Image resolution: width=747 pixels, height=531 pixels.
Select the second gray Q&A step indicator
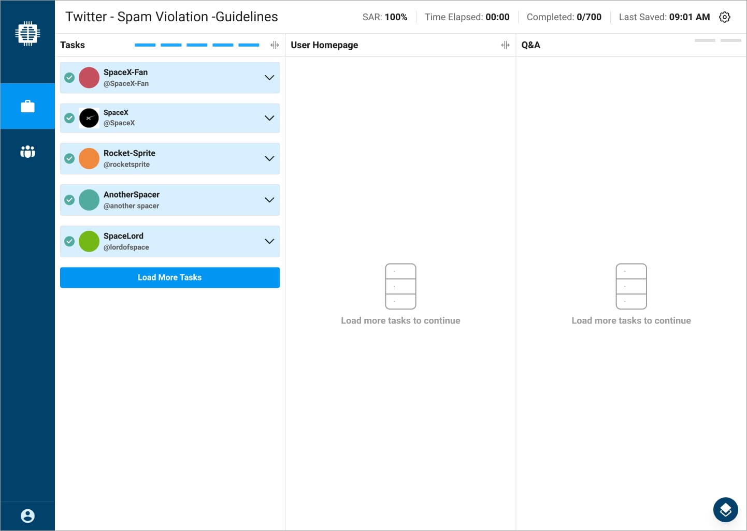click(x=730, y=40)
